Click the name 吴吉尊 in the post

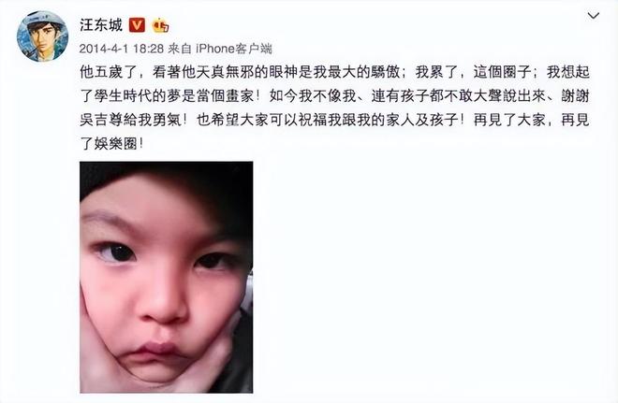(101, 120)
